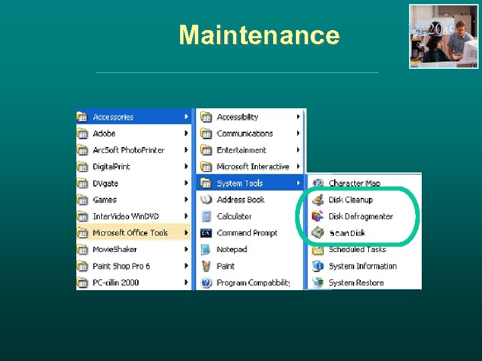Click the Microsoft Office Tools label
This screenshot has width=482, height=361.
131,233
